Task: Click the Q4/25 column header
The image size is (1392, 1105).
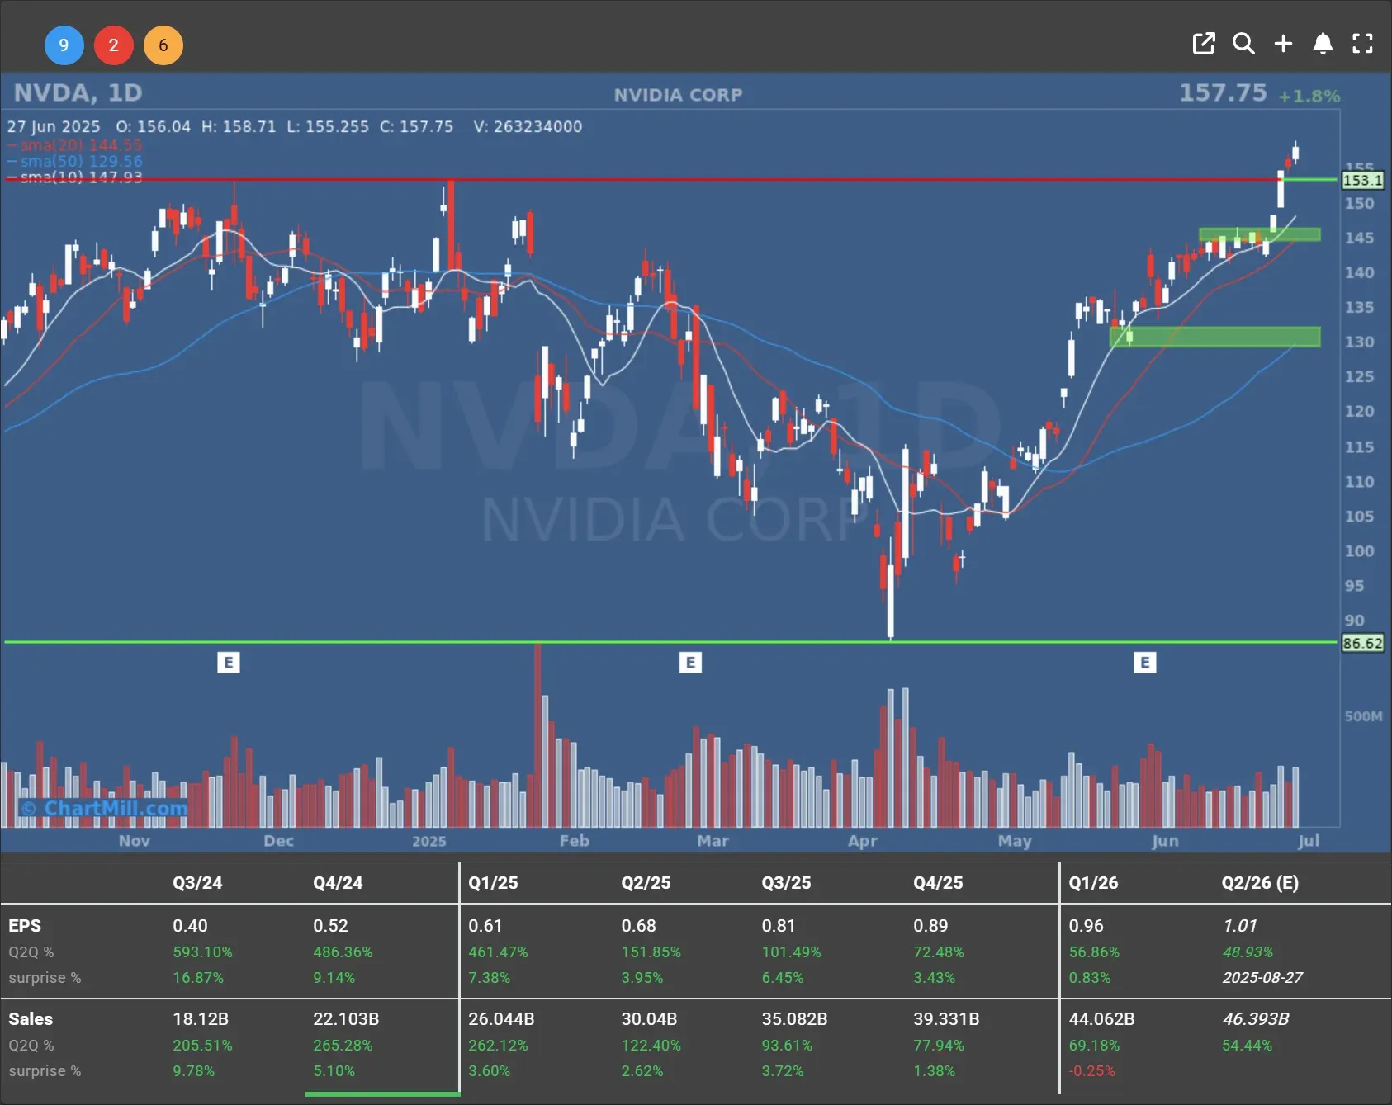Action: (x=938, y=882)
